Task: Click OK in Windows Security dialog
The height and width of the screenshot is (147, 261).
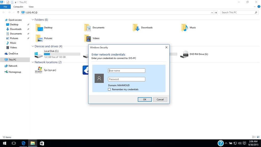Action: [145, 99]
